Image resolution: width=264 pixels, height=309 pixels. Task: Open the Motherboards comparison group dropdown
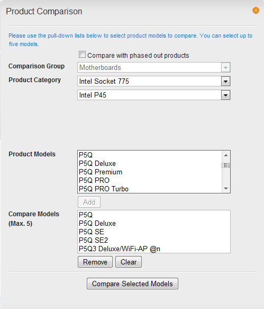tap(153, 67)
